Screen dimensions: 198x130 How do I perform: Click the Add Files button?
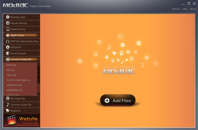click(x=118, y=100)
